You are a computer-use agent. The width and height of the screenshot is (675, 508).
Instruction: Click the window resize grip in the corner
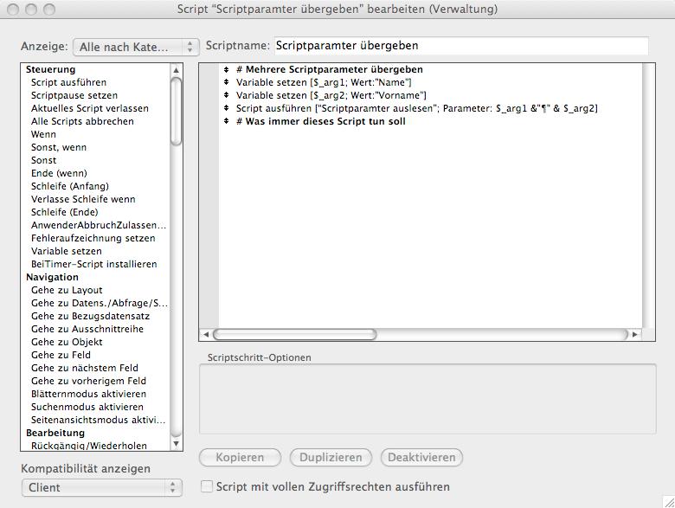tap(666, 499)
